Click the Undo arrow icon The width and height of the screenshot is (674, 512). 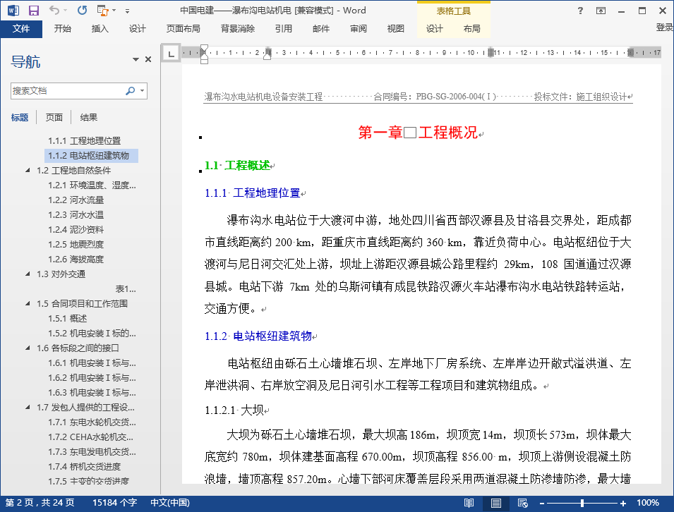coord(55,11)
